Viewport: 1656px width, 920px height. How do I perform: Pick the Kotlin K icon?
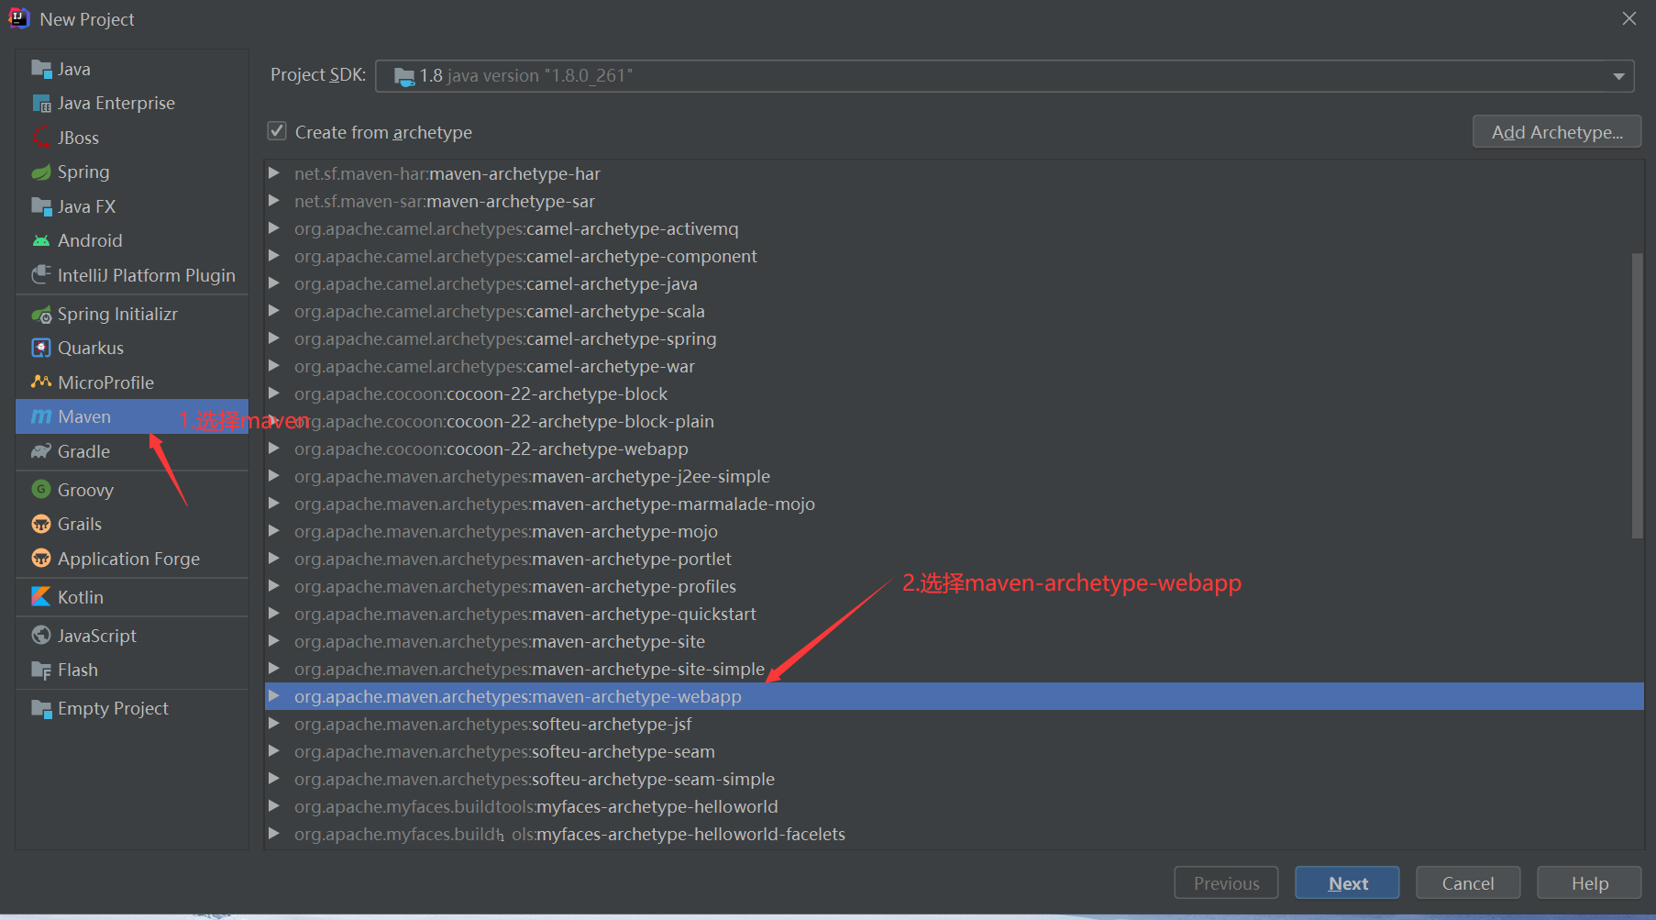(x=41, y=597)
